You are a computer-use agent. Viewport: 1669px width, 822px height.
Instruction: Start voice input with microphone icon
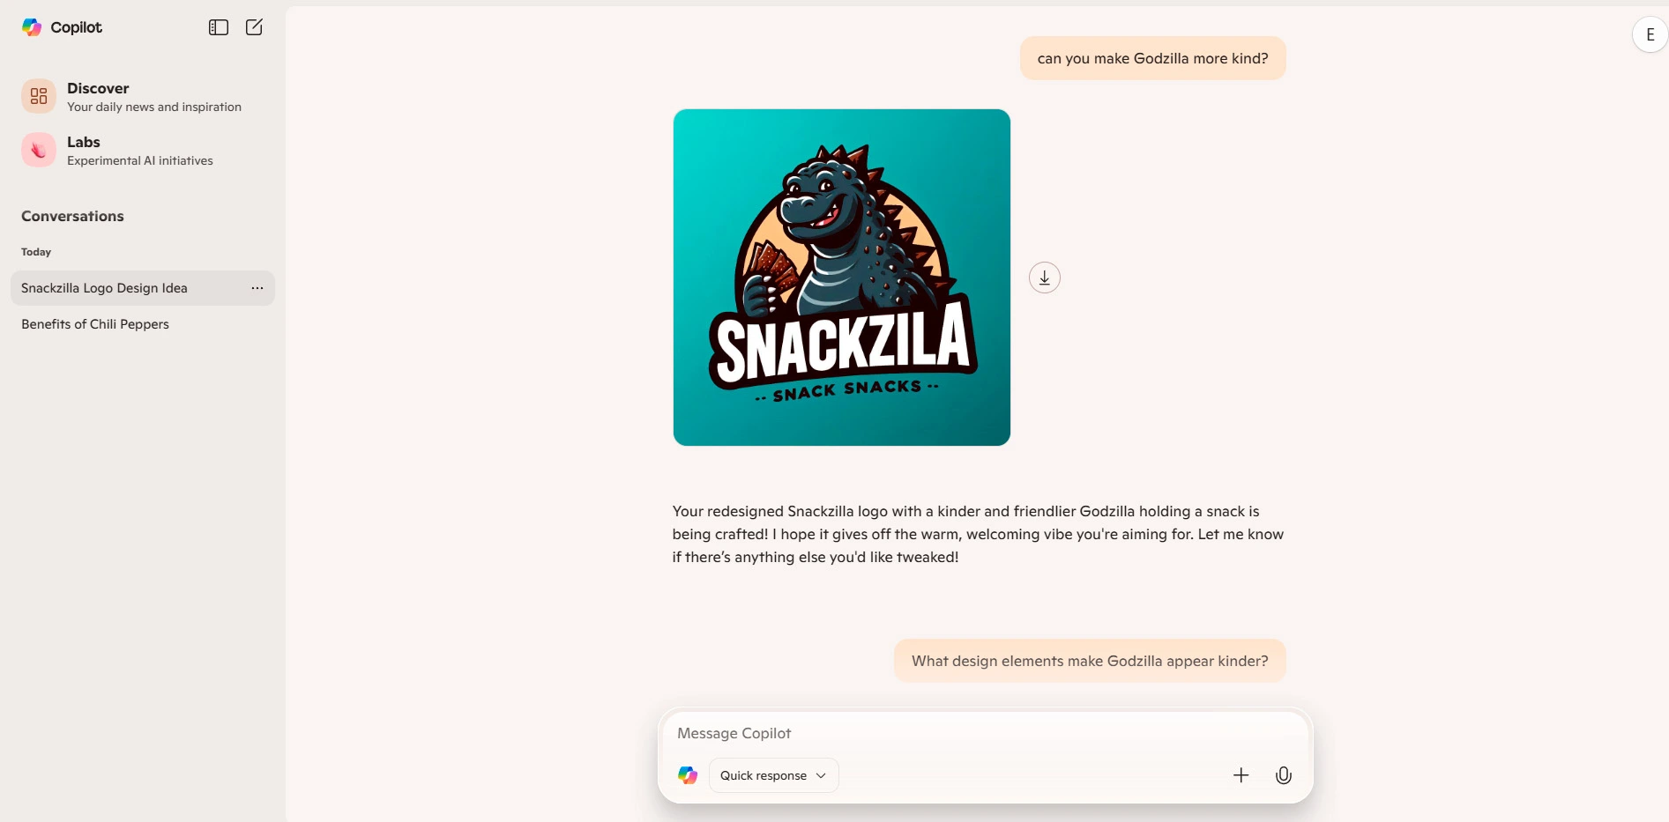1284,775
